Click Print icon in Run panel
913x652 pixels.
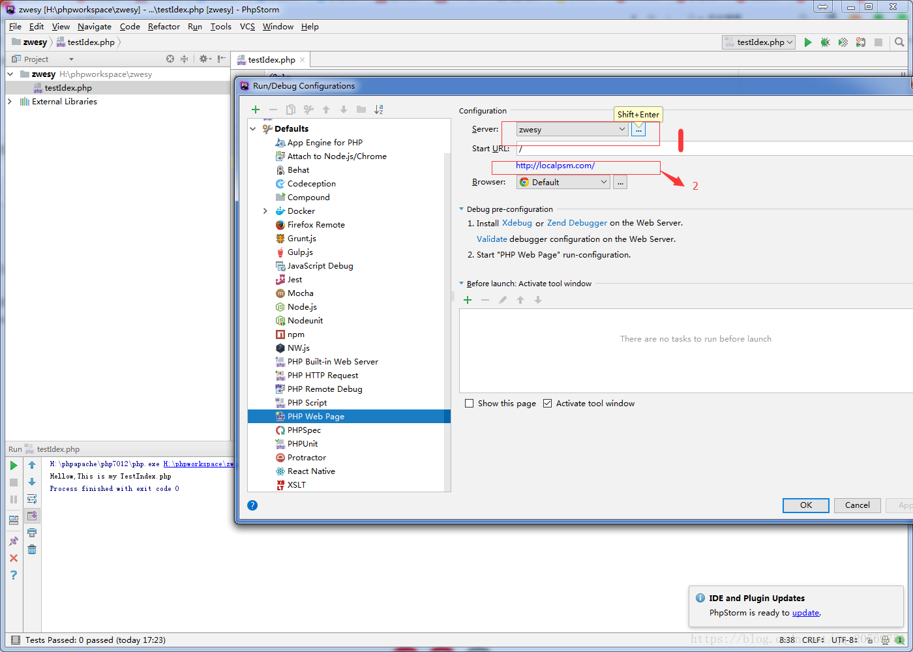point(32,533)
